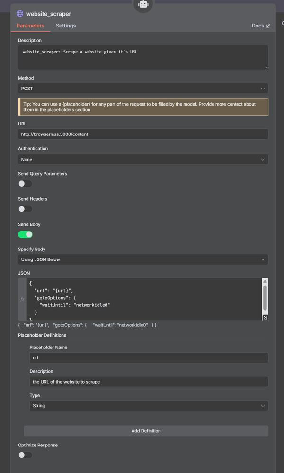
Task: Open the Method dropdown showing POST
Action: 142,89
